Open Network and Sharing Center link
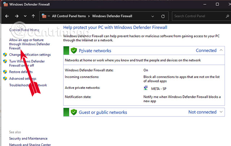This screenshot has width=231, height=146. click(x=30, y=145)
